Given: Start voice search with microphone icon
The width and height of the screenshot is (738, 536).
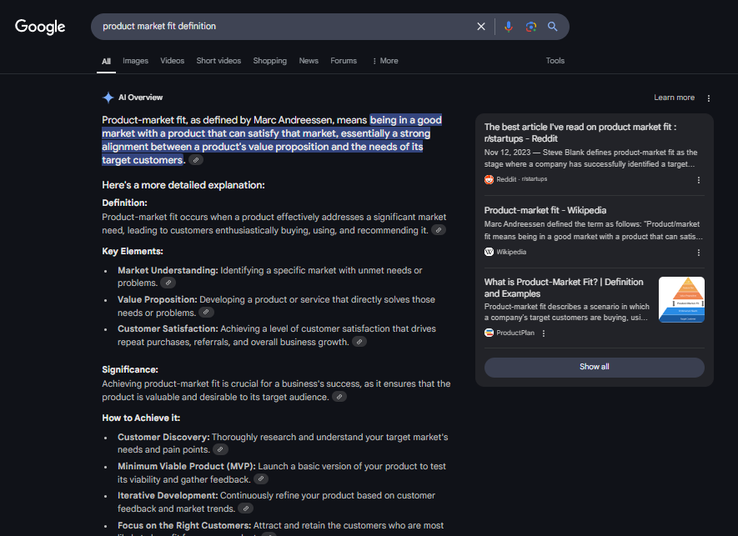Looking at the screenshot, I should point(509,27).
